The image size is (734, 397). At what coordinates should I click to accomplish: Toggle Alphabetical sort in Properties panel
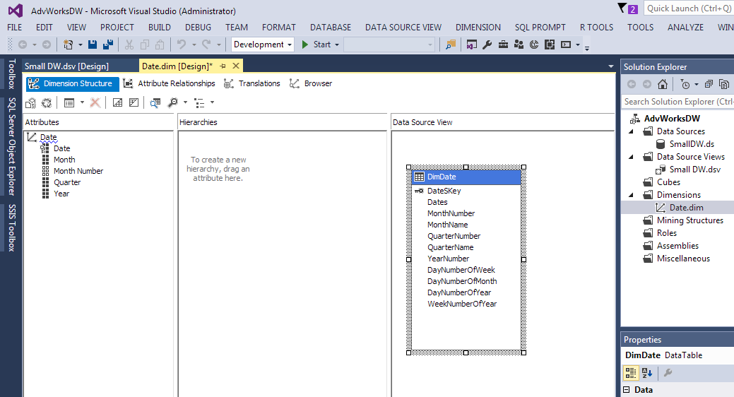[646, 373]
